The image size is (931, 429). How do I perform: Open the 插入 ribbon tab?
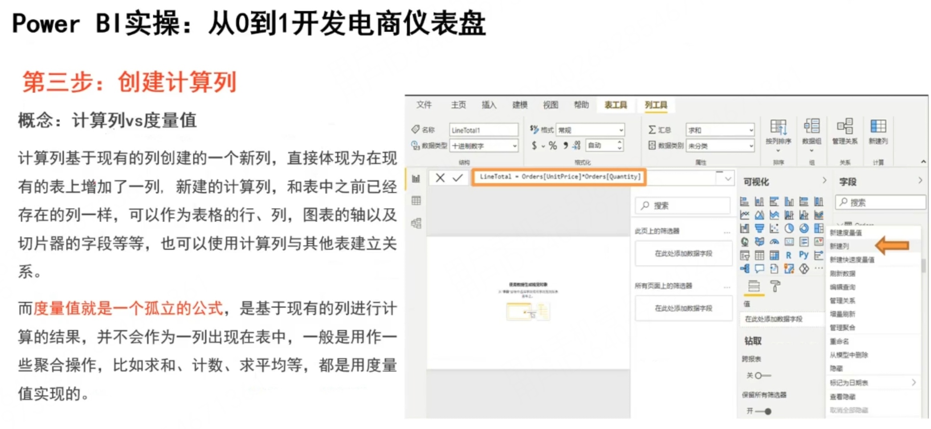(489, 105)
